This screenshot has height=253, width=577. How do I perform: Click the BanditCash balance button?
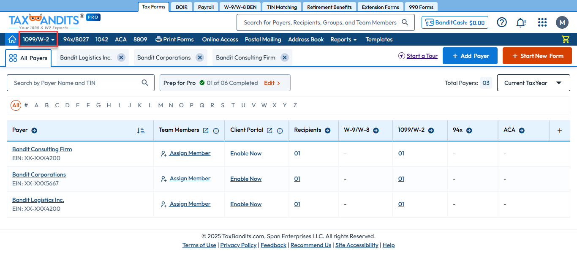point(455,22)
